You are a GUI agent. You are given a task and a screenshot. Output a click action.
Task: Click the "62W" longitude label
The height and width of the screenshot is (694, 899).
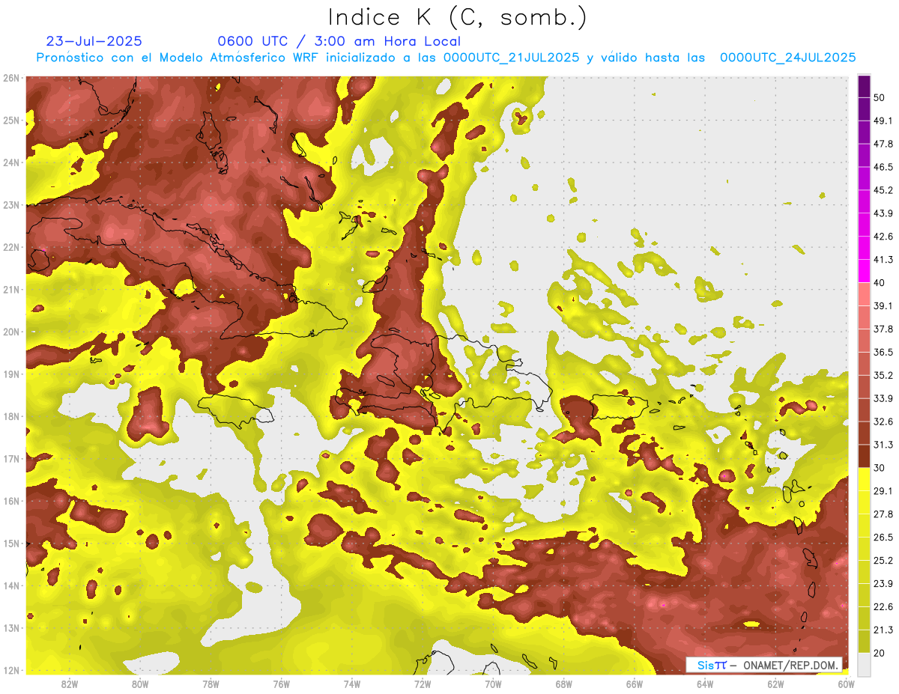[775, 684]
